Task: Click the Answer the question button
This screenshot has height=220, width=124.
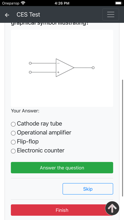Action: pyautogui.click(x=62, y=168)
